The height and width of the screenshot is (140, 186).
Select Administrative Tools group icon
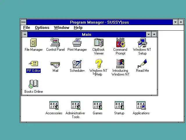pyautogui.click(x=76, y=105)
